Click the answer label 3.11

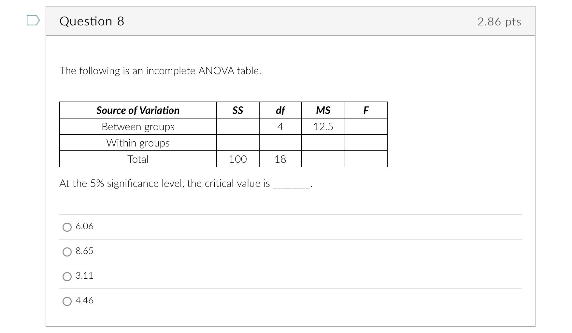click(84, 275)
